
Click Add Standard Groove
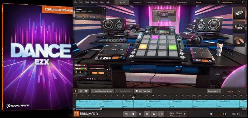click(x=102, y=91)
